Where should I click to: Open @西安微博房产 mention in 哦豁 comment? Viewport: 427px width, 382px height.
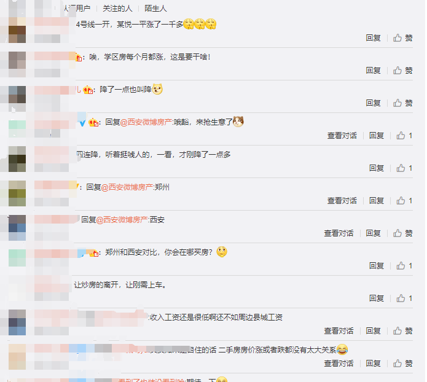click(x=146, y=122)
